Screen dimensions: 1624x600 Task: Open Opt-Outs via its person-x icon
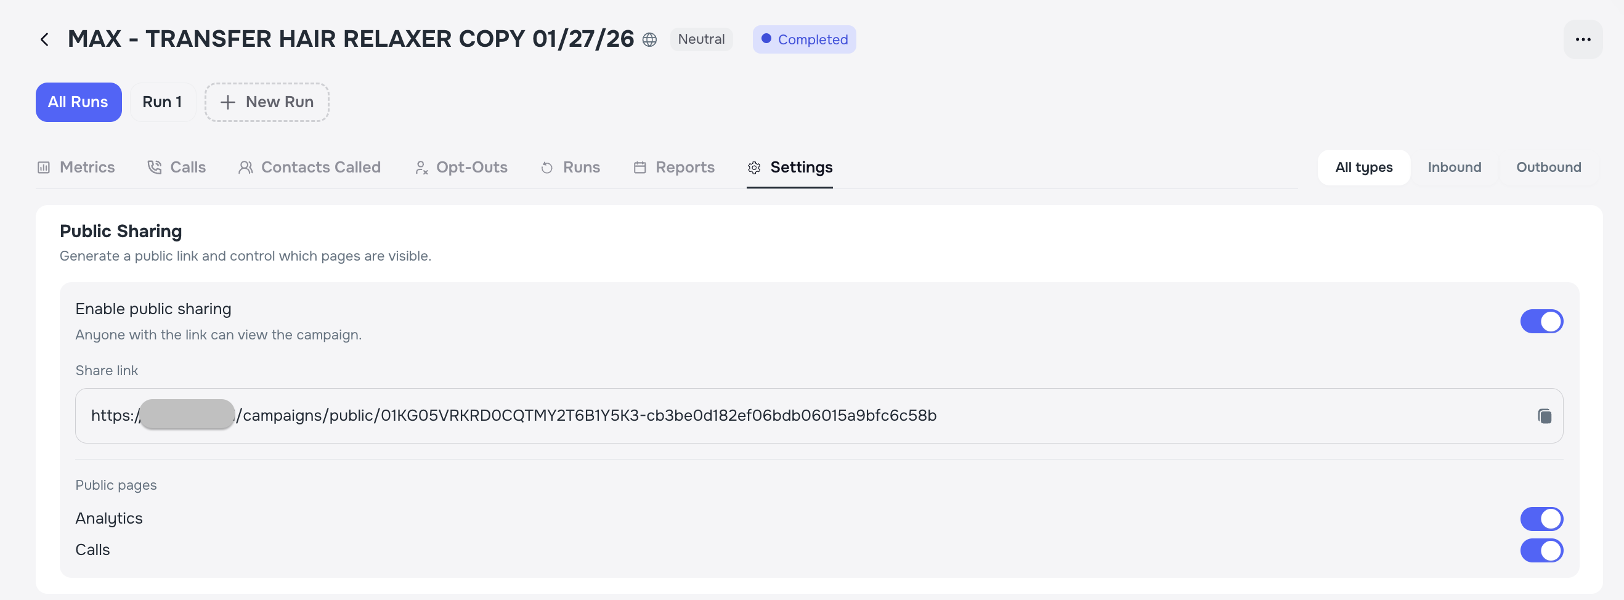coord(421,167)
